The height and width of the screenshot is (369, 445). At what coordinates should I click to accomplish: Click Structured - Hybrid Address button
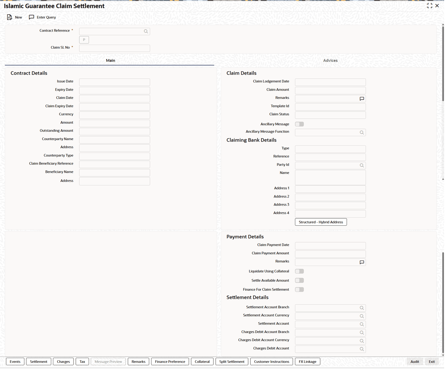click(321, 222)
